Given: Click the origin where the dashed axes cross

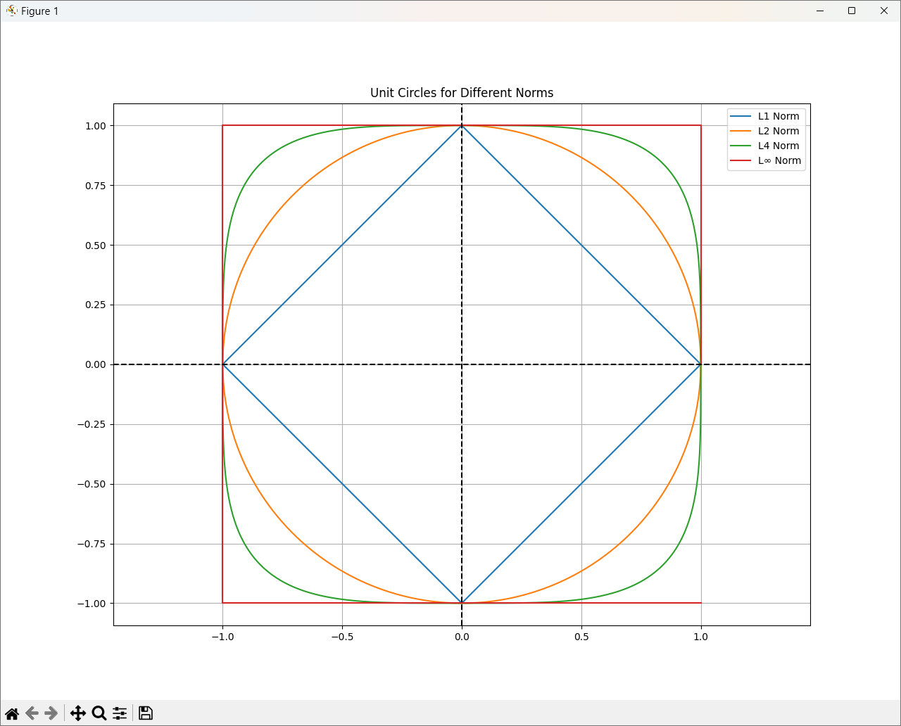Looking at the screenshot, I should [462, 364].
